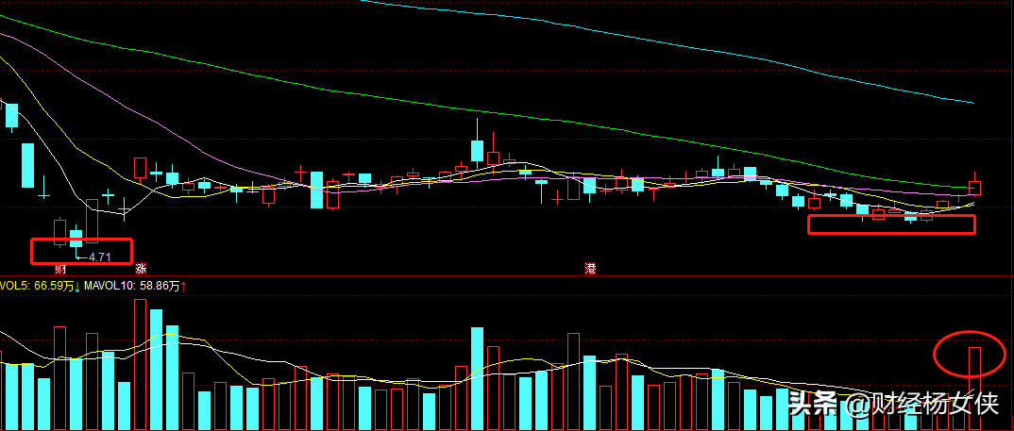Click the MAVOL10: 58.86万 indicator text
The image size is (1014, 431).
tap(130, 287)
